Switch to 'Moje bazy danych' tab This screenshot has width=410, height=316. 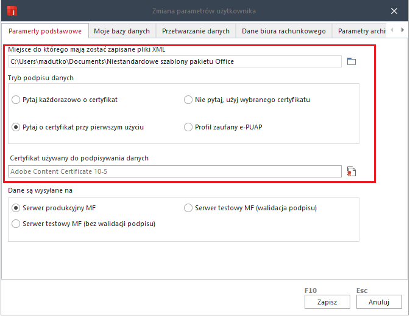[x=122, y=31]
